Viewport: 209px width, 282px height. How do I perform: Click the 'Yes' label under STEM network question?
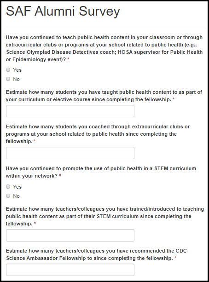point(17,187)
